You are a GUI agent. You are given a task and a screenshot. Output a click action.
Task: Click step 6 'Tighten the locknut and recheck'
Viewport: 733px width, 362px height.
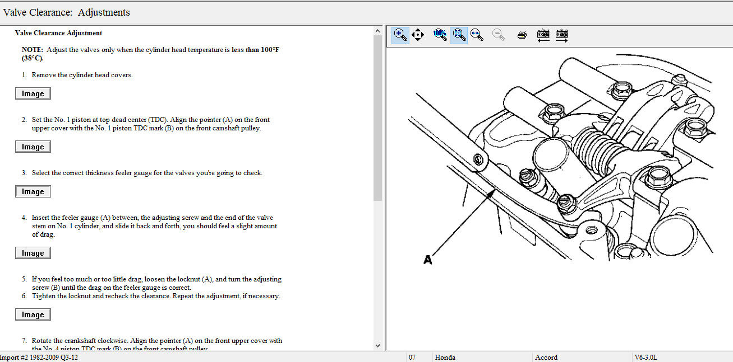pos(156,296)
